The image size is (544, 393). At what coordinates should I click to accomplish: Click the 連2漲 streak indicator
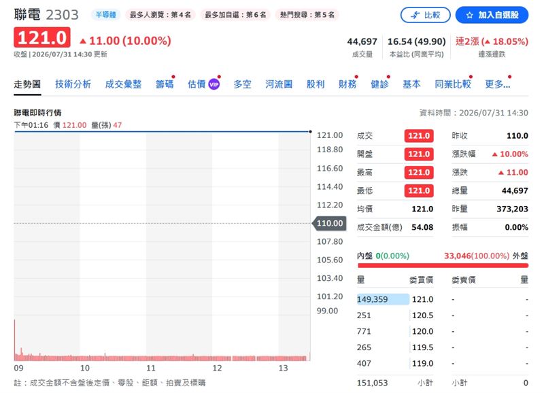coord(492,41)
